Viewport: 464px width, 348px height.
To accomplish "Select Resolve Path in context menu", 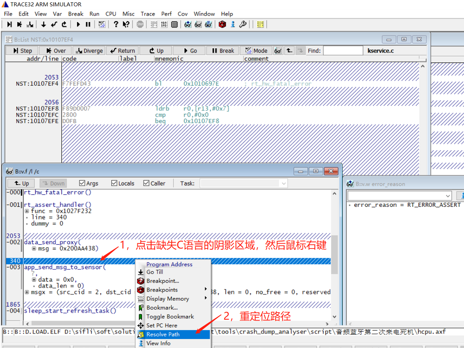I will [173, 334].
